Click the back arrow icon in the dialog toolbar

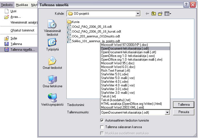(x=147, y=14)
